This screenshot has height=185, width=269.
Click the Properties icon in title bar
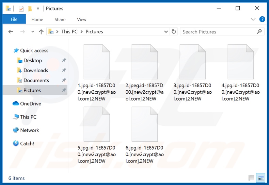pyautogui.click(x=21, y=9)
